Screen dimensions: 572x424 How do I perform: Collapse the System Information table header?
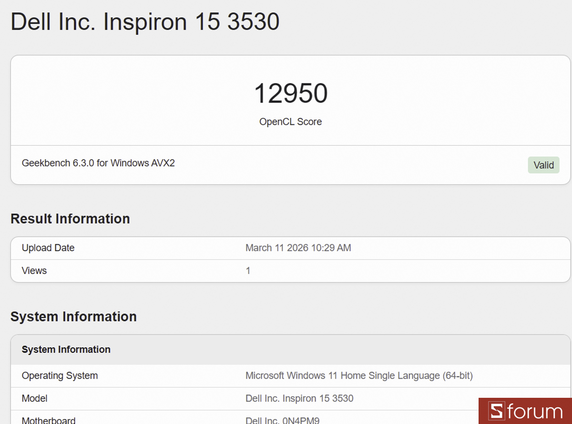[66, 349]
